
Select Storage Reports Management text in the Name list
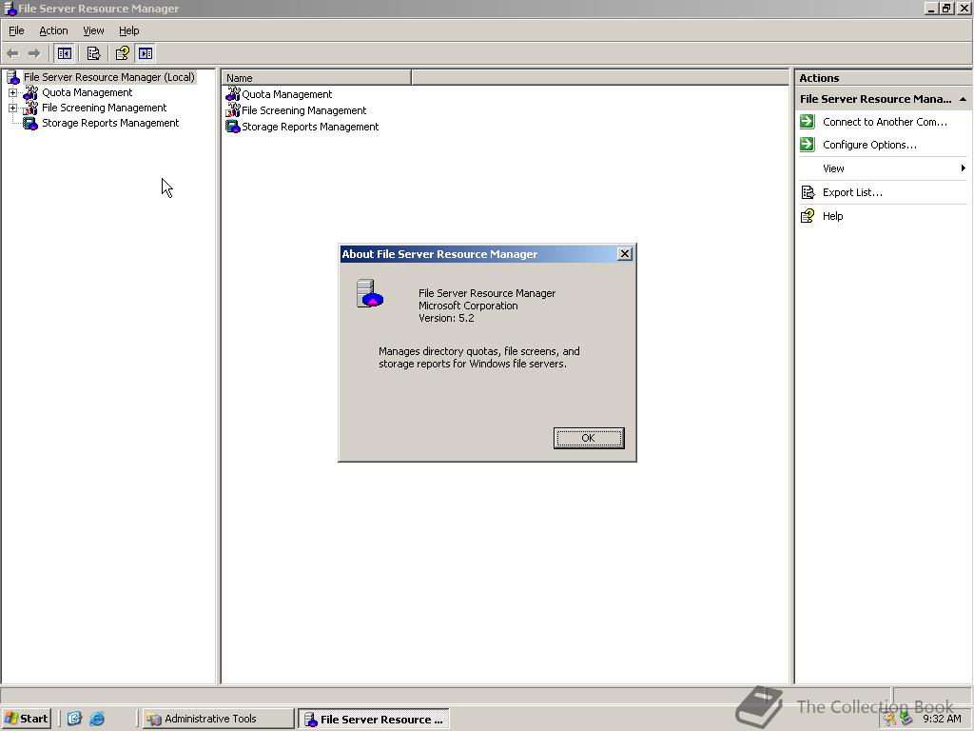[310, 127]
